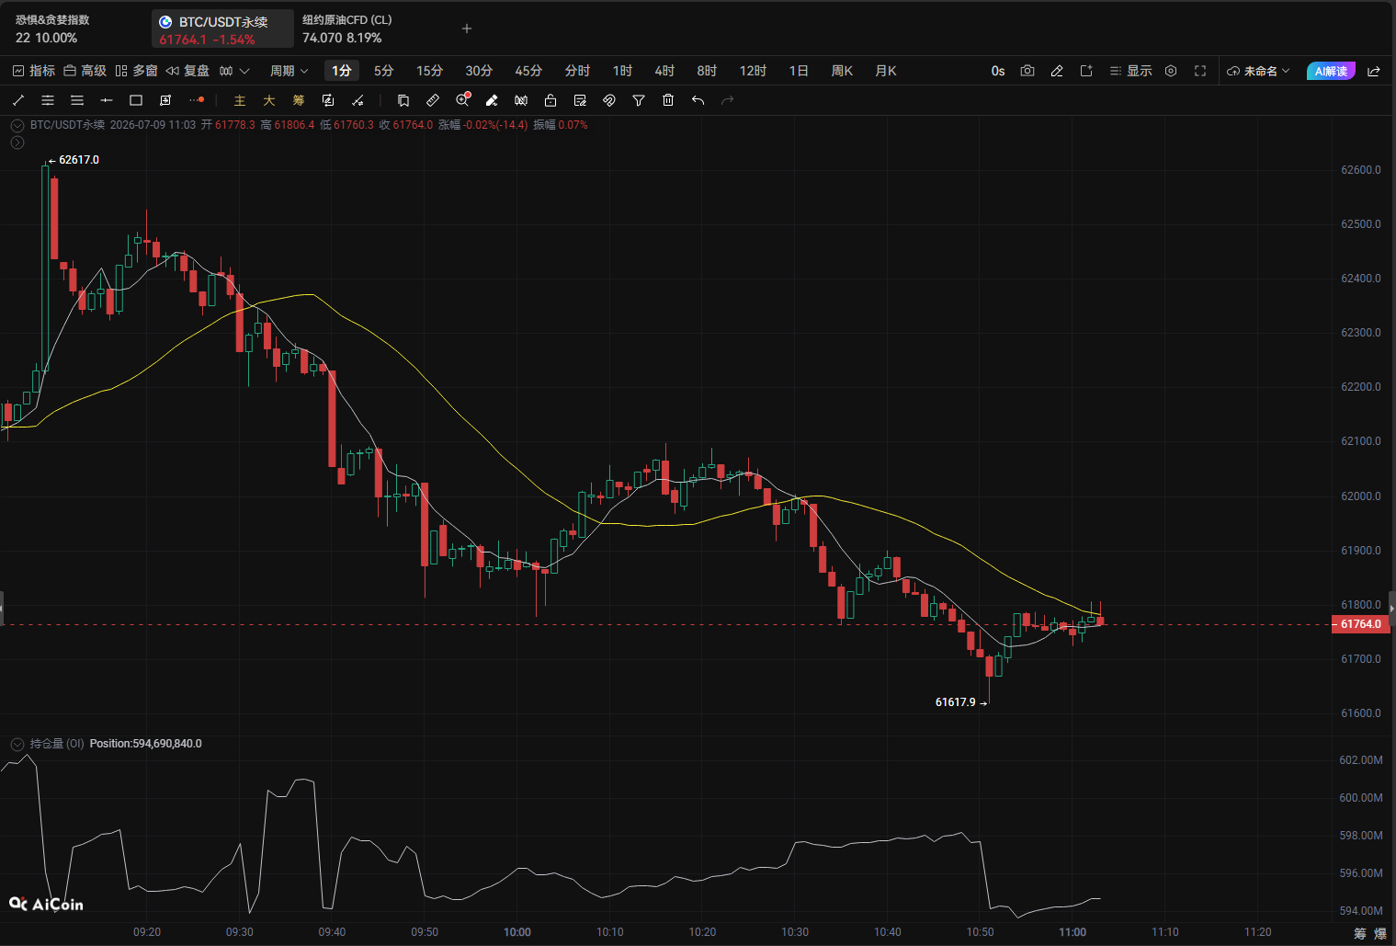This screenshot has height=946, width=1396.
Task: Click the trash can delete drawings icon
Action: [668, 100]
